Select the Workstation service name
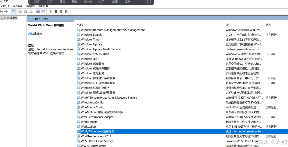 tap(88, 127)
